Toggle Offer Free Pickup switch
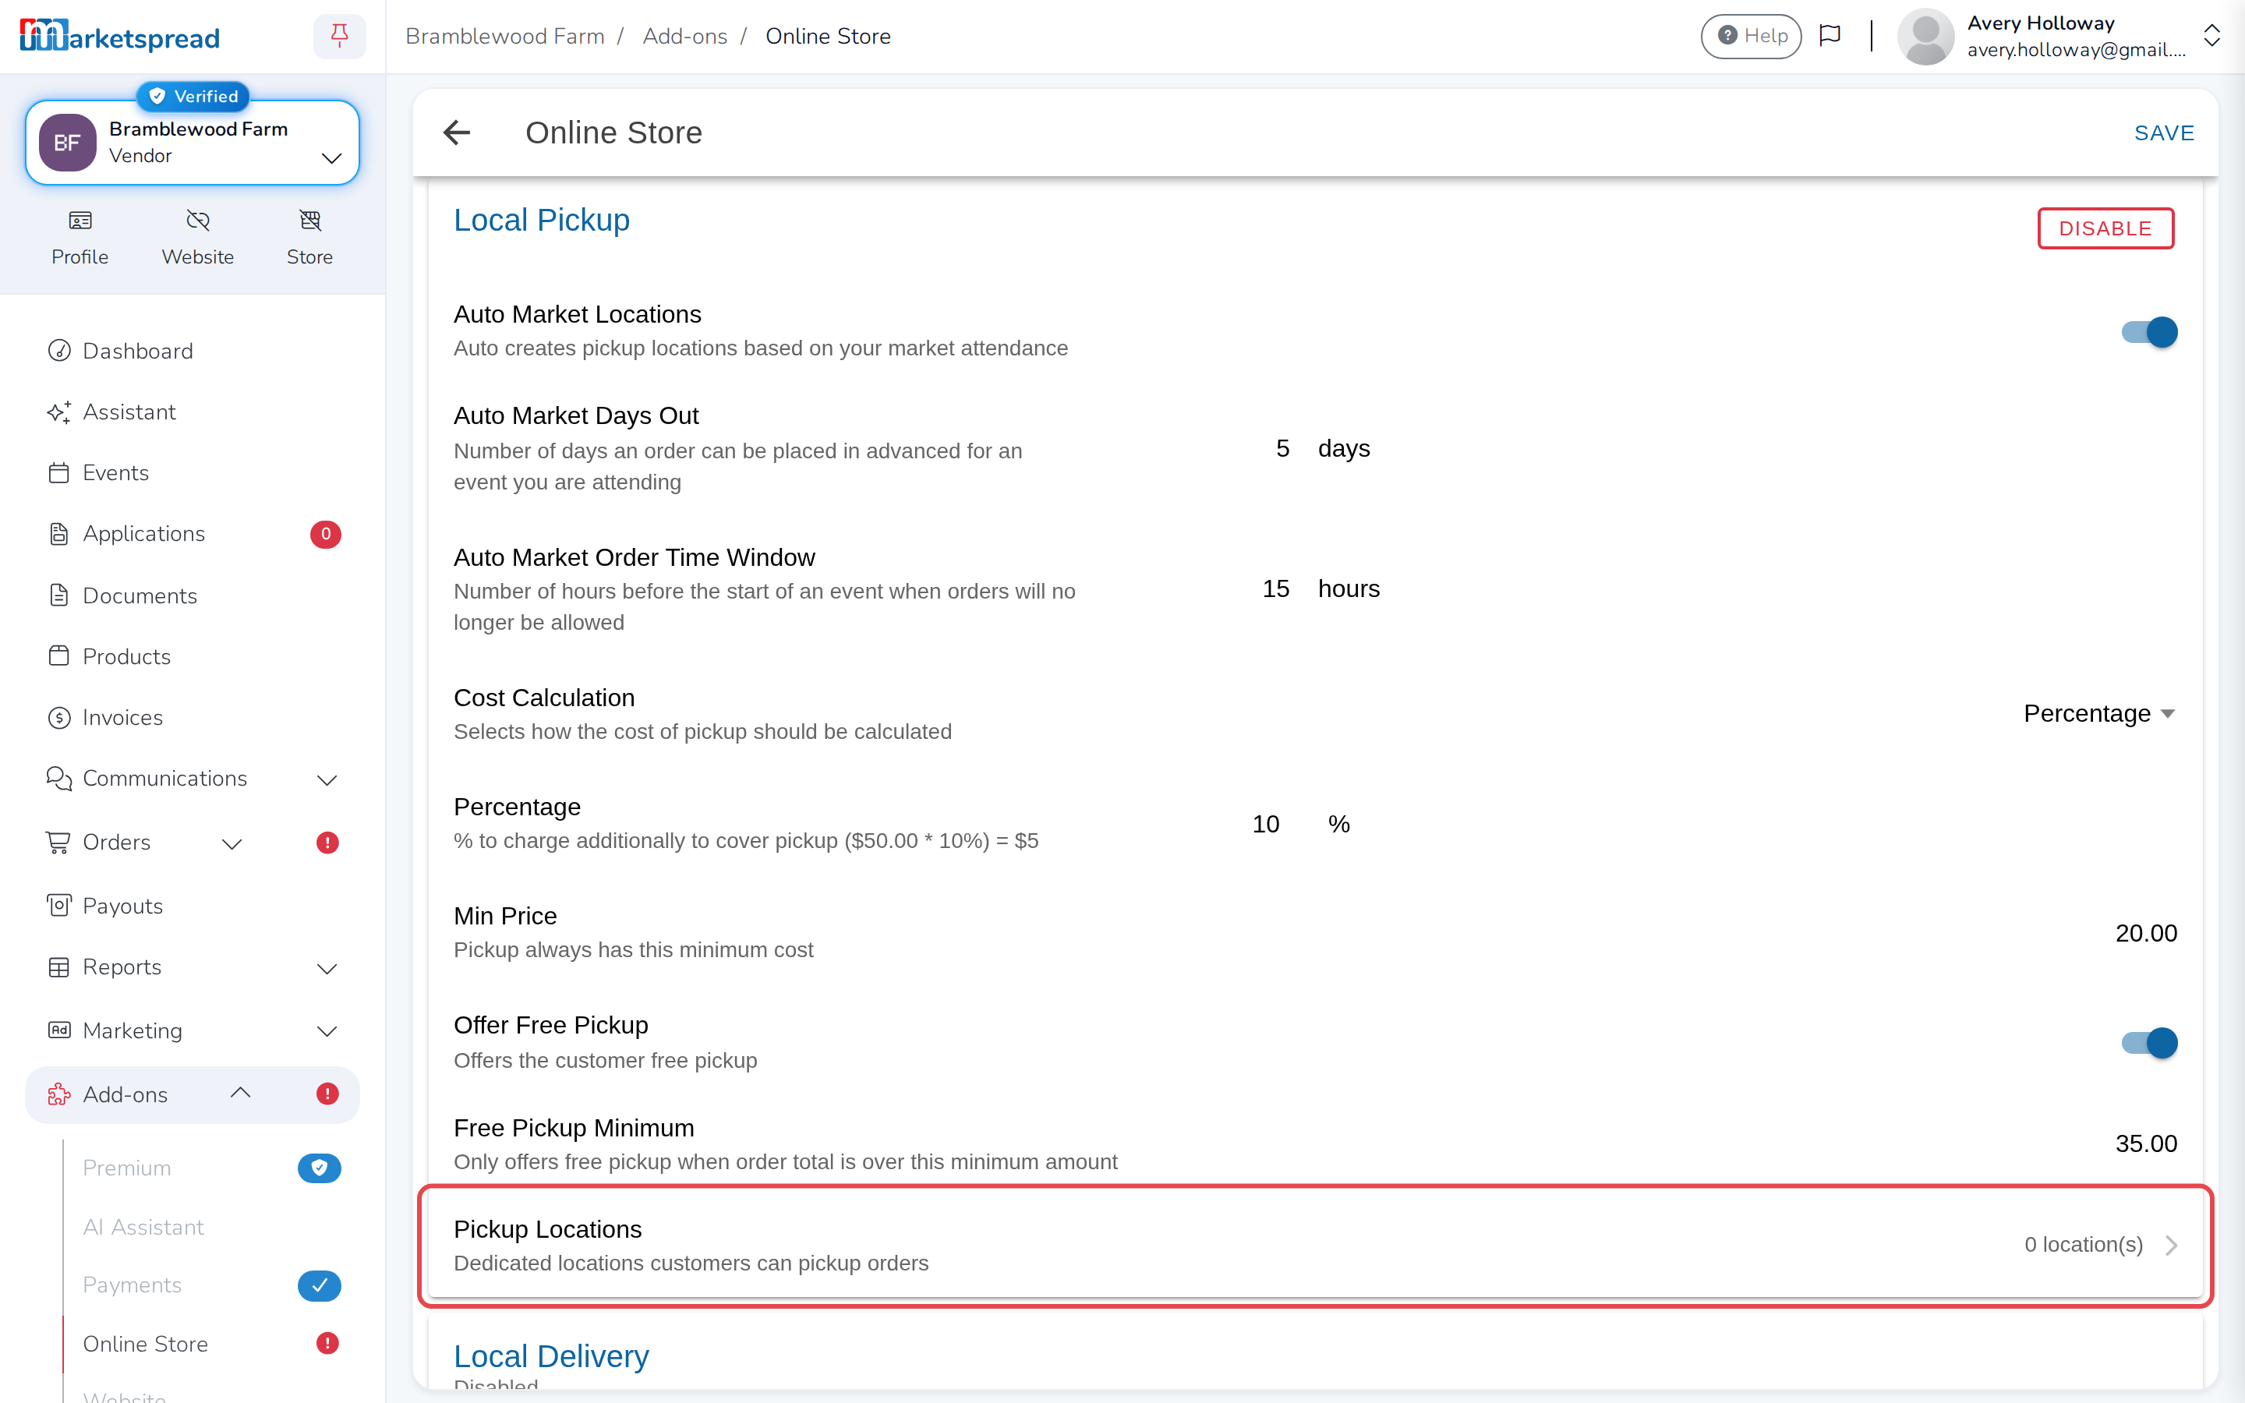The image size is (2245, 1403). click(x=2148, y=1043)
